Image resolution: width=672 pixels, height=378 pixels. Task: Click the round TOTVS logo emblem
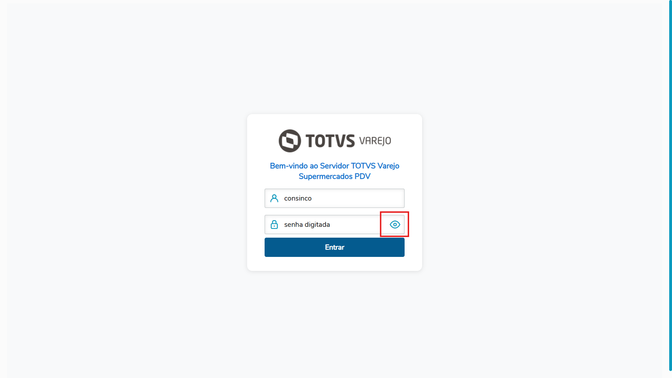pyautogui.click(x=290, y=141)
